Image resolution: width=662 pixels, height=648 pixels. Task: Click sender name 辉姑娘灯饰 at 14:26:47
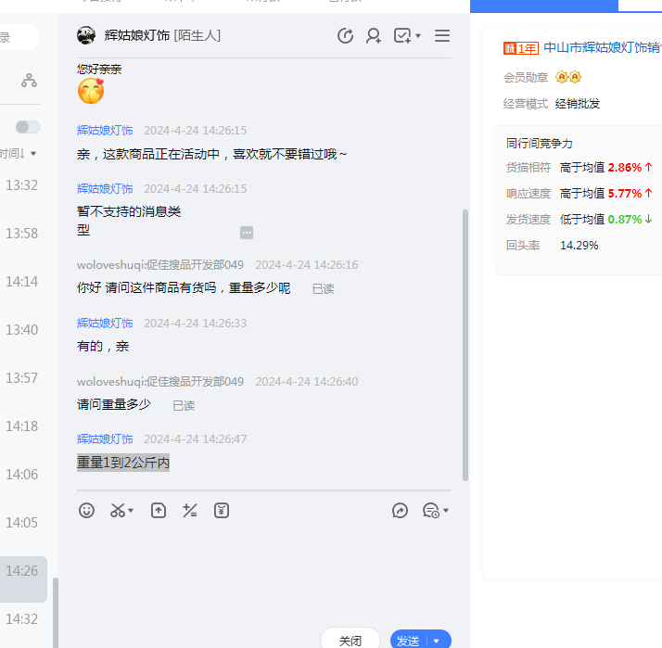point(105,439)
